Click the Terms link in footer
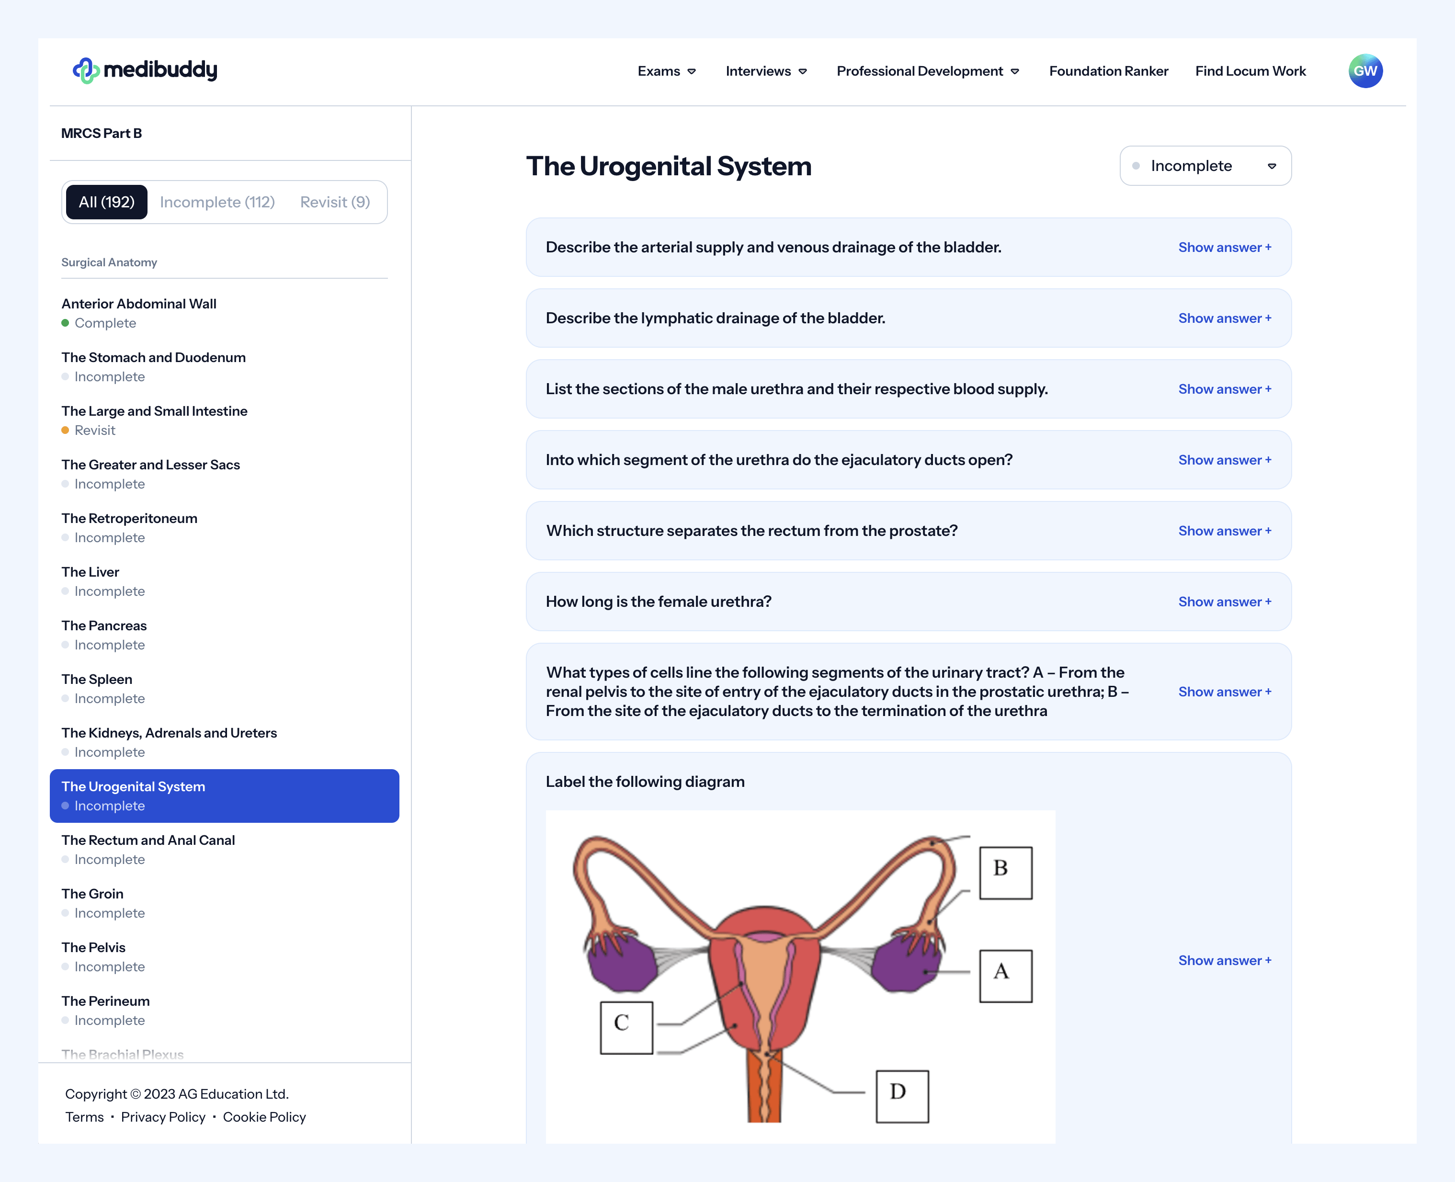1455x1182 pixels. pyautogui.click(x=84, y=1117)
